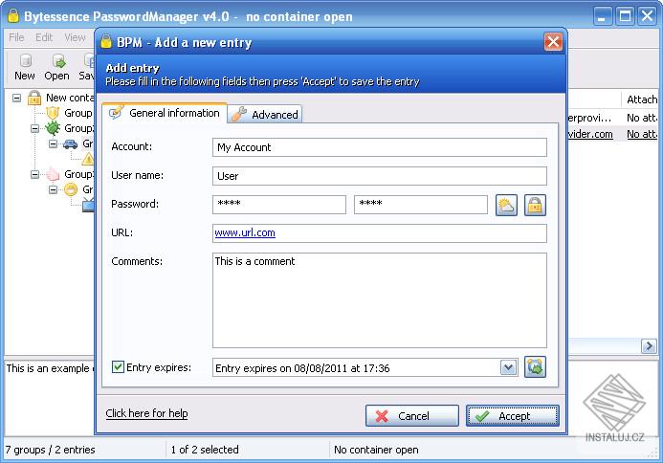Toggle the Entry expires checkbox
The height and width of the screenshot is (463, 663).
[118, 366]
